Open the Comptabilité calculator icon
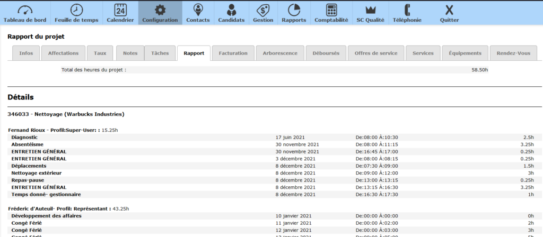Viewport: 543px width, 237px height. point(331,10)
